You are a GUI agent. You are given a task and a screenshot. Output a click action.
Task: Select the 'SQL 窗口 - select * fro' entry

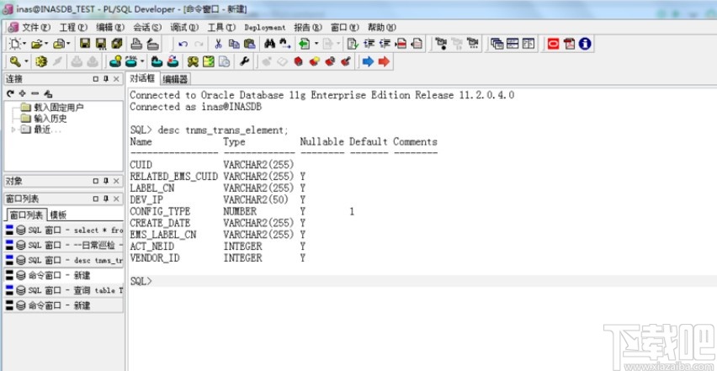pyautogui.click(x=64, y=231)
